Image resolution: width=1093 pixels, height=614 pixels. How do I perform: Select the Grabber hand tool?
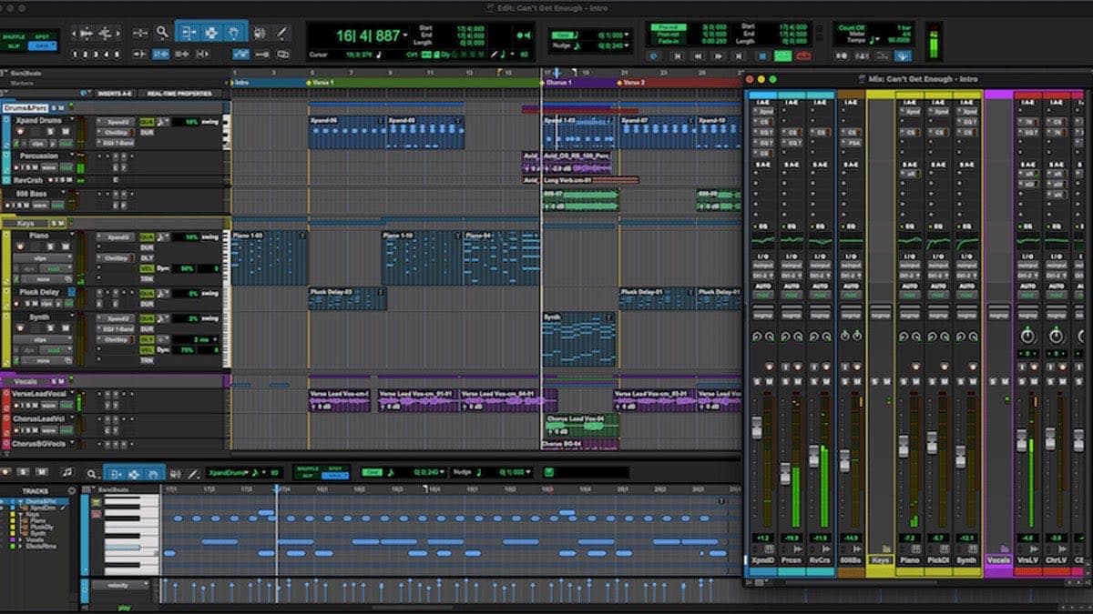point(233,33)
